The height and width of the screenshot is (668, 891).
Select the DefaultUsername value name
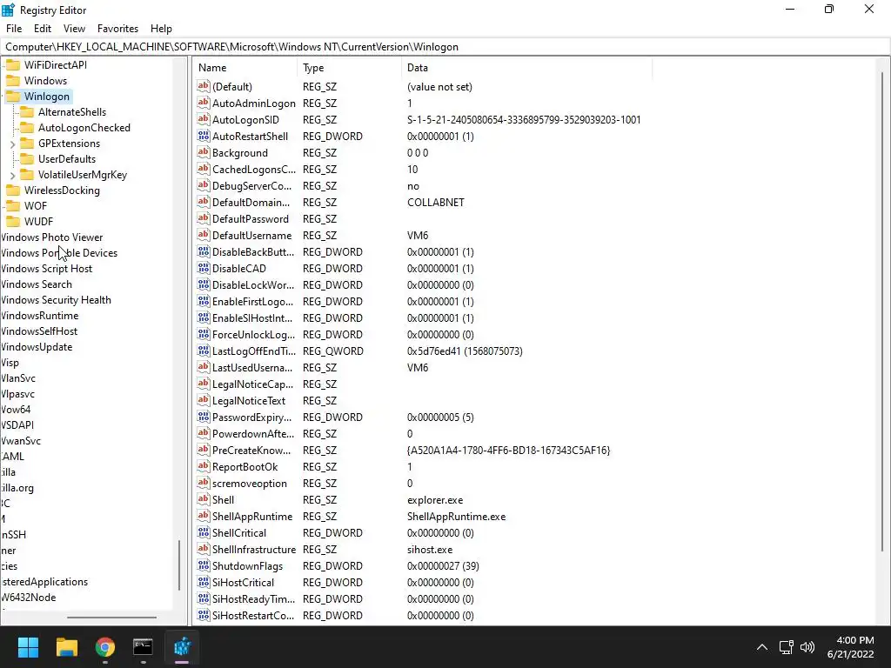pos(251,235)
